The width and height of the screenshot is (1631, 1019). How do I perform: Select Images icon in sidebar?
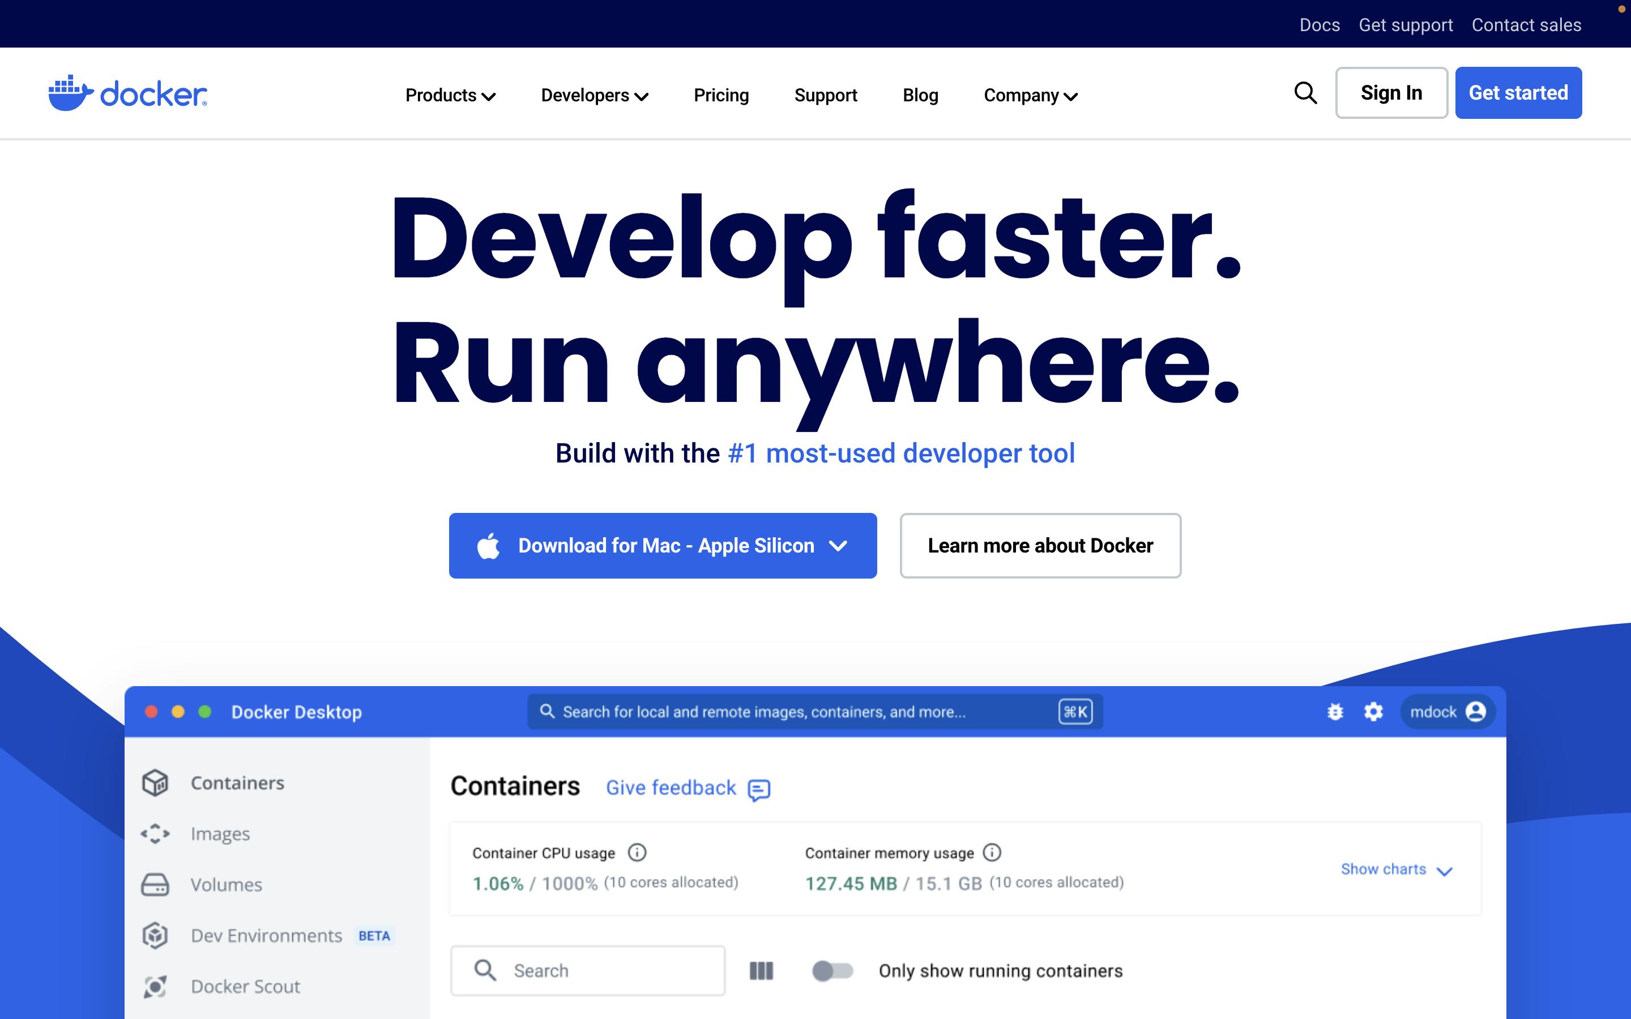pyautogui.click(x=155, y=834)
